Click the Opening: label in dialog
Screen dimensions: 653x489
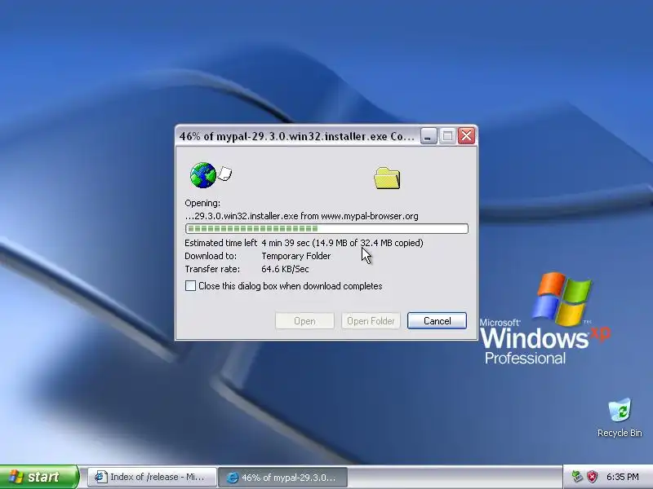point(202,203)
